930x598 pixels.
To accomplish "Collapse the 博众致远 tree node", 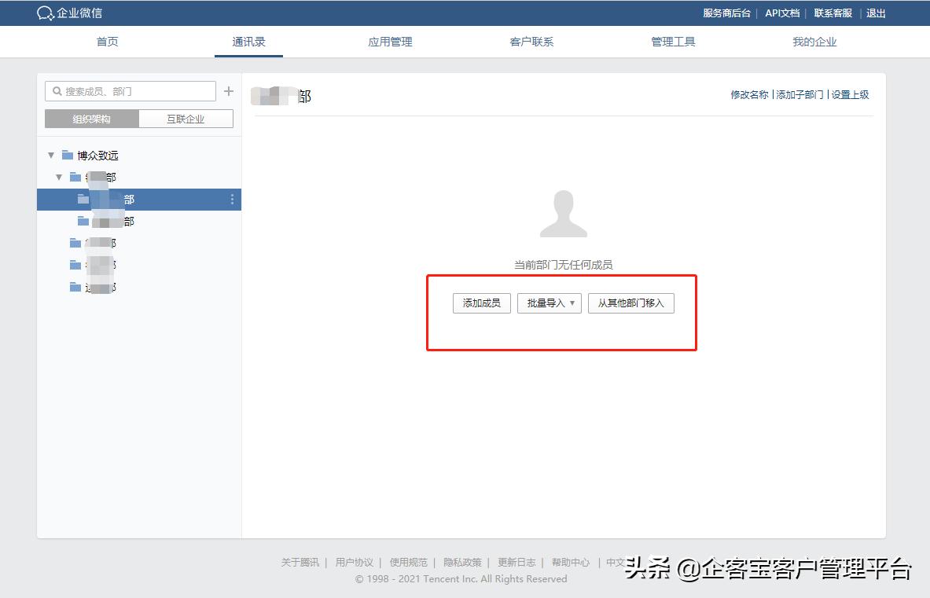I will point(50,155).
